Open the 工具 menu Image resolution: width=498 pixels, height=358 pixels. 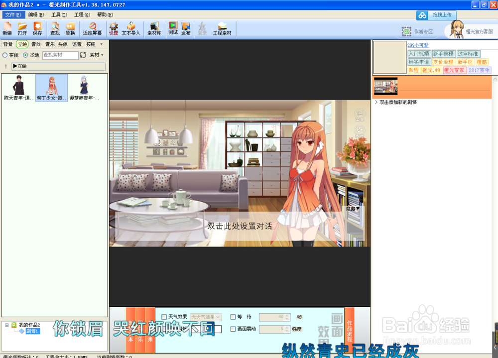pos(59,15)
